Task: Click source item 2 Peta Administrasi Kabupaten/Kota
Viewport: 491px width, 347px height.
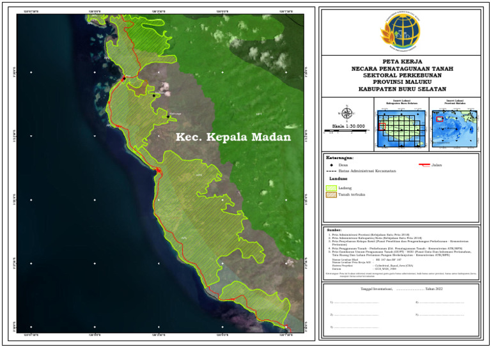Action: [x=375, y=238]
